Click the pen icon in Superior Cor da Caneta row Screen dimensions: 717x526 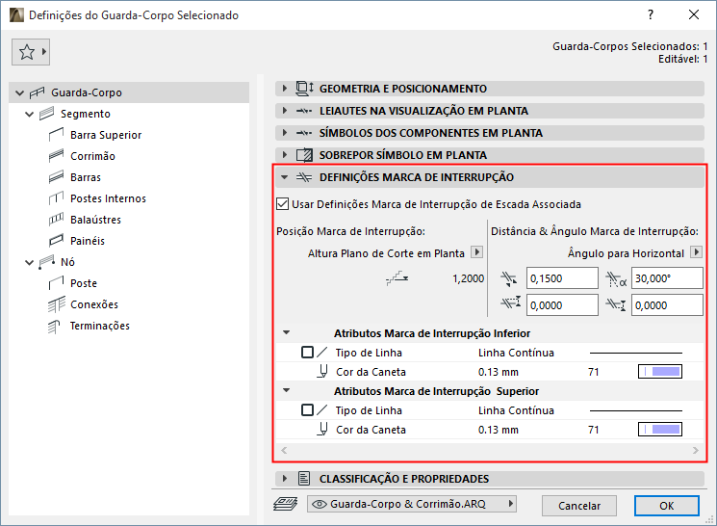pos(322,430)
